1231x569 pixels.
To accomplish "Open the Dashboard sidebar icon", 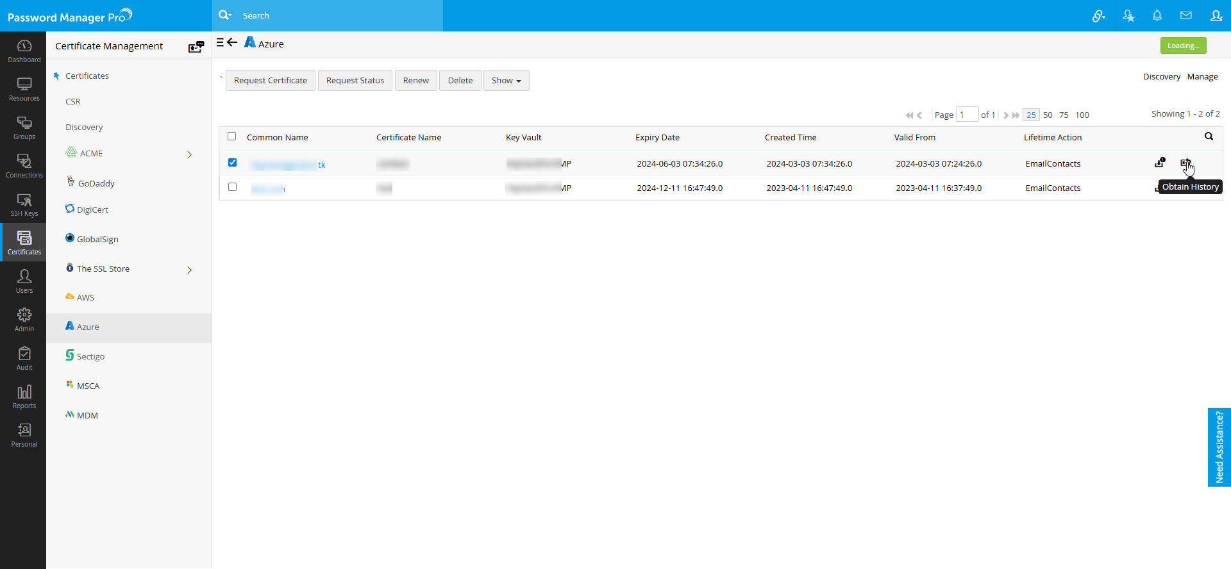I will (24, 51).
